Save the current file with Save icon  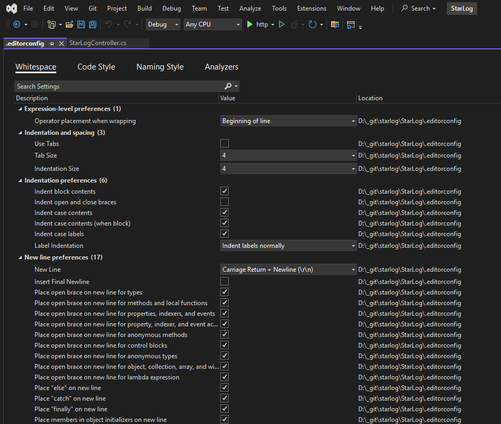point(81,24)
